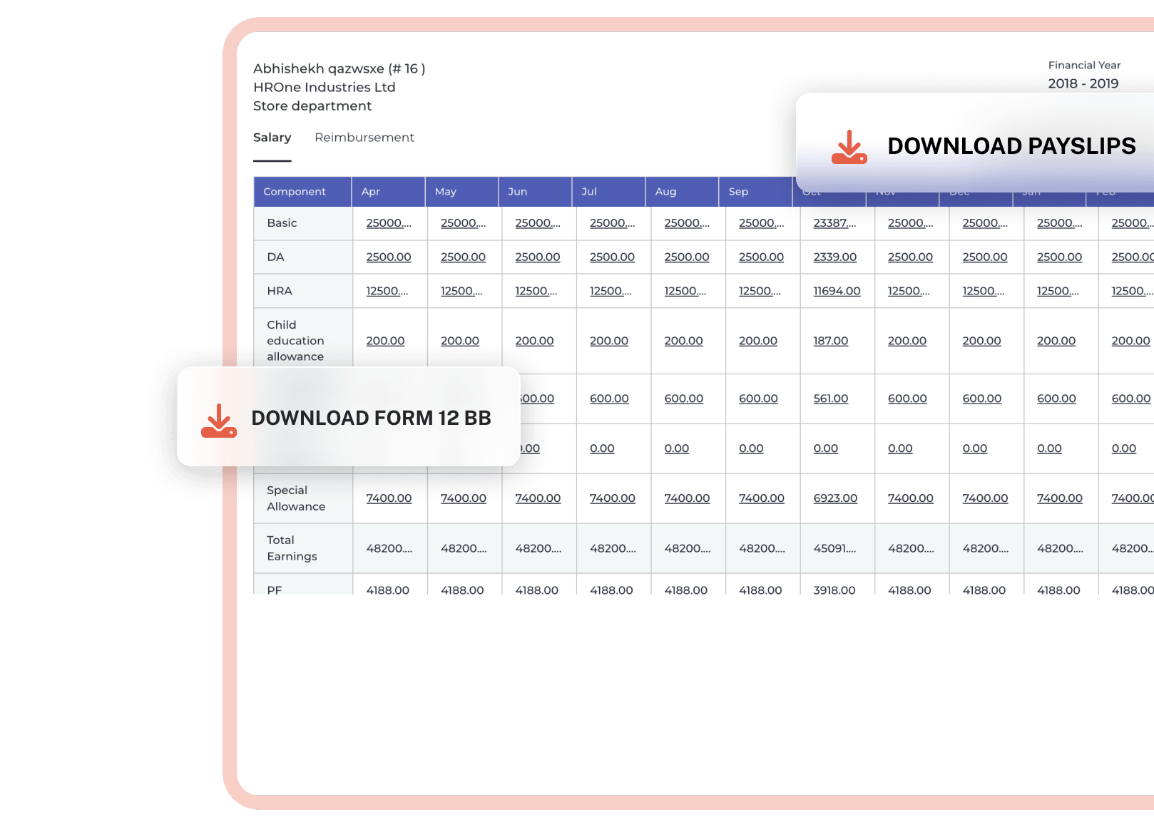Click the Jul column header

click(x=588, y=192)
